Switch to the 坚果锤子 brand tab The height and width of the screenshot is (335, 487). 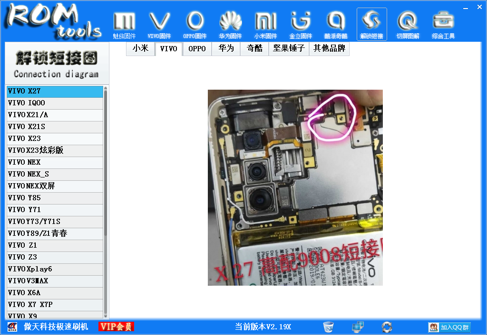pos(289,49)
